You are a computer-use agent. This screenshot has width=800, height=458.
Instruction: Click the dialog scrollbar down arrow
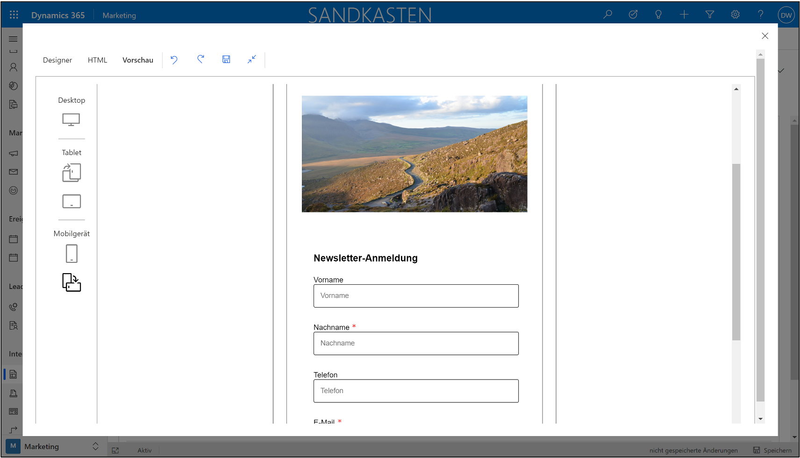[x=760, y=419]
